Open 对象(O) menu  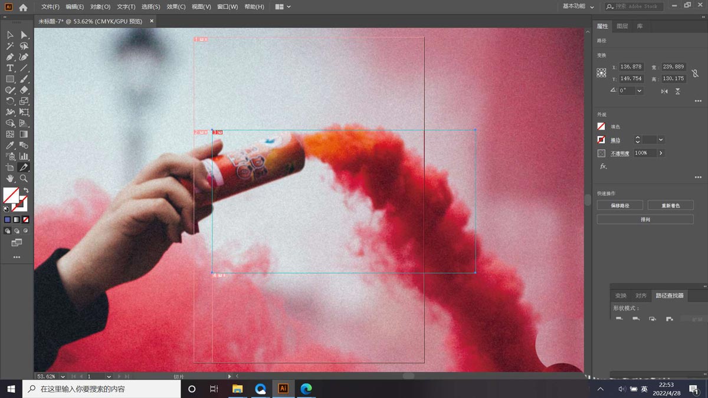pyautogui.click(x=100, y=7)
